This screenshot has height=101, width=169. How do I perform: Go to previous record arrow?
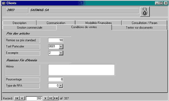[x=22, y=98]
